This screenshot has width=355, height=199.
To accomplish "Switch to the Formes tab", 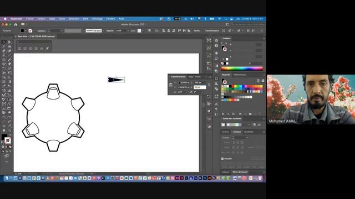I will coord(225,132).
